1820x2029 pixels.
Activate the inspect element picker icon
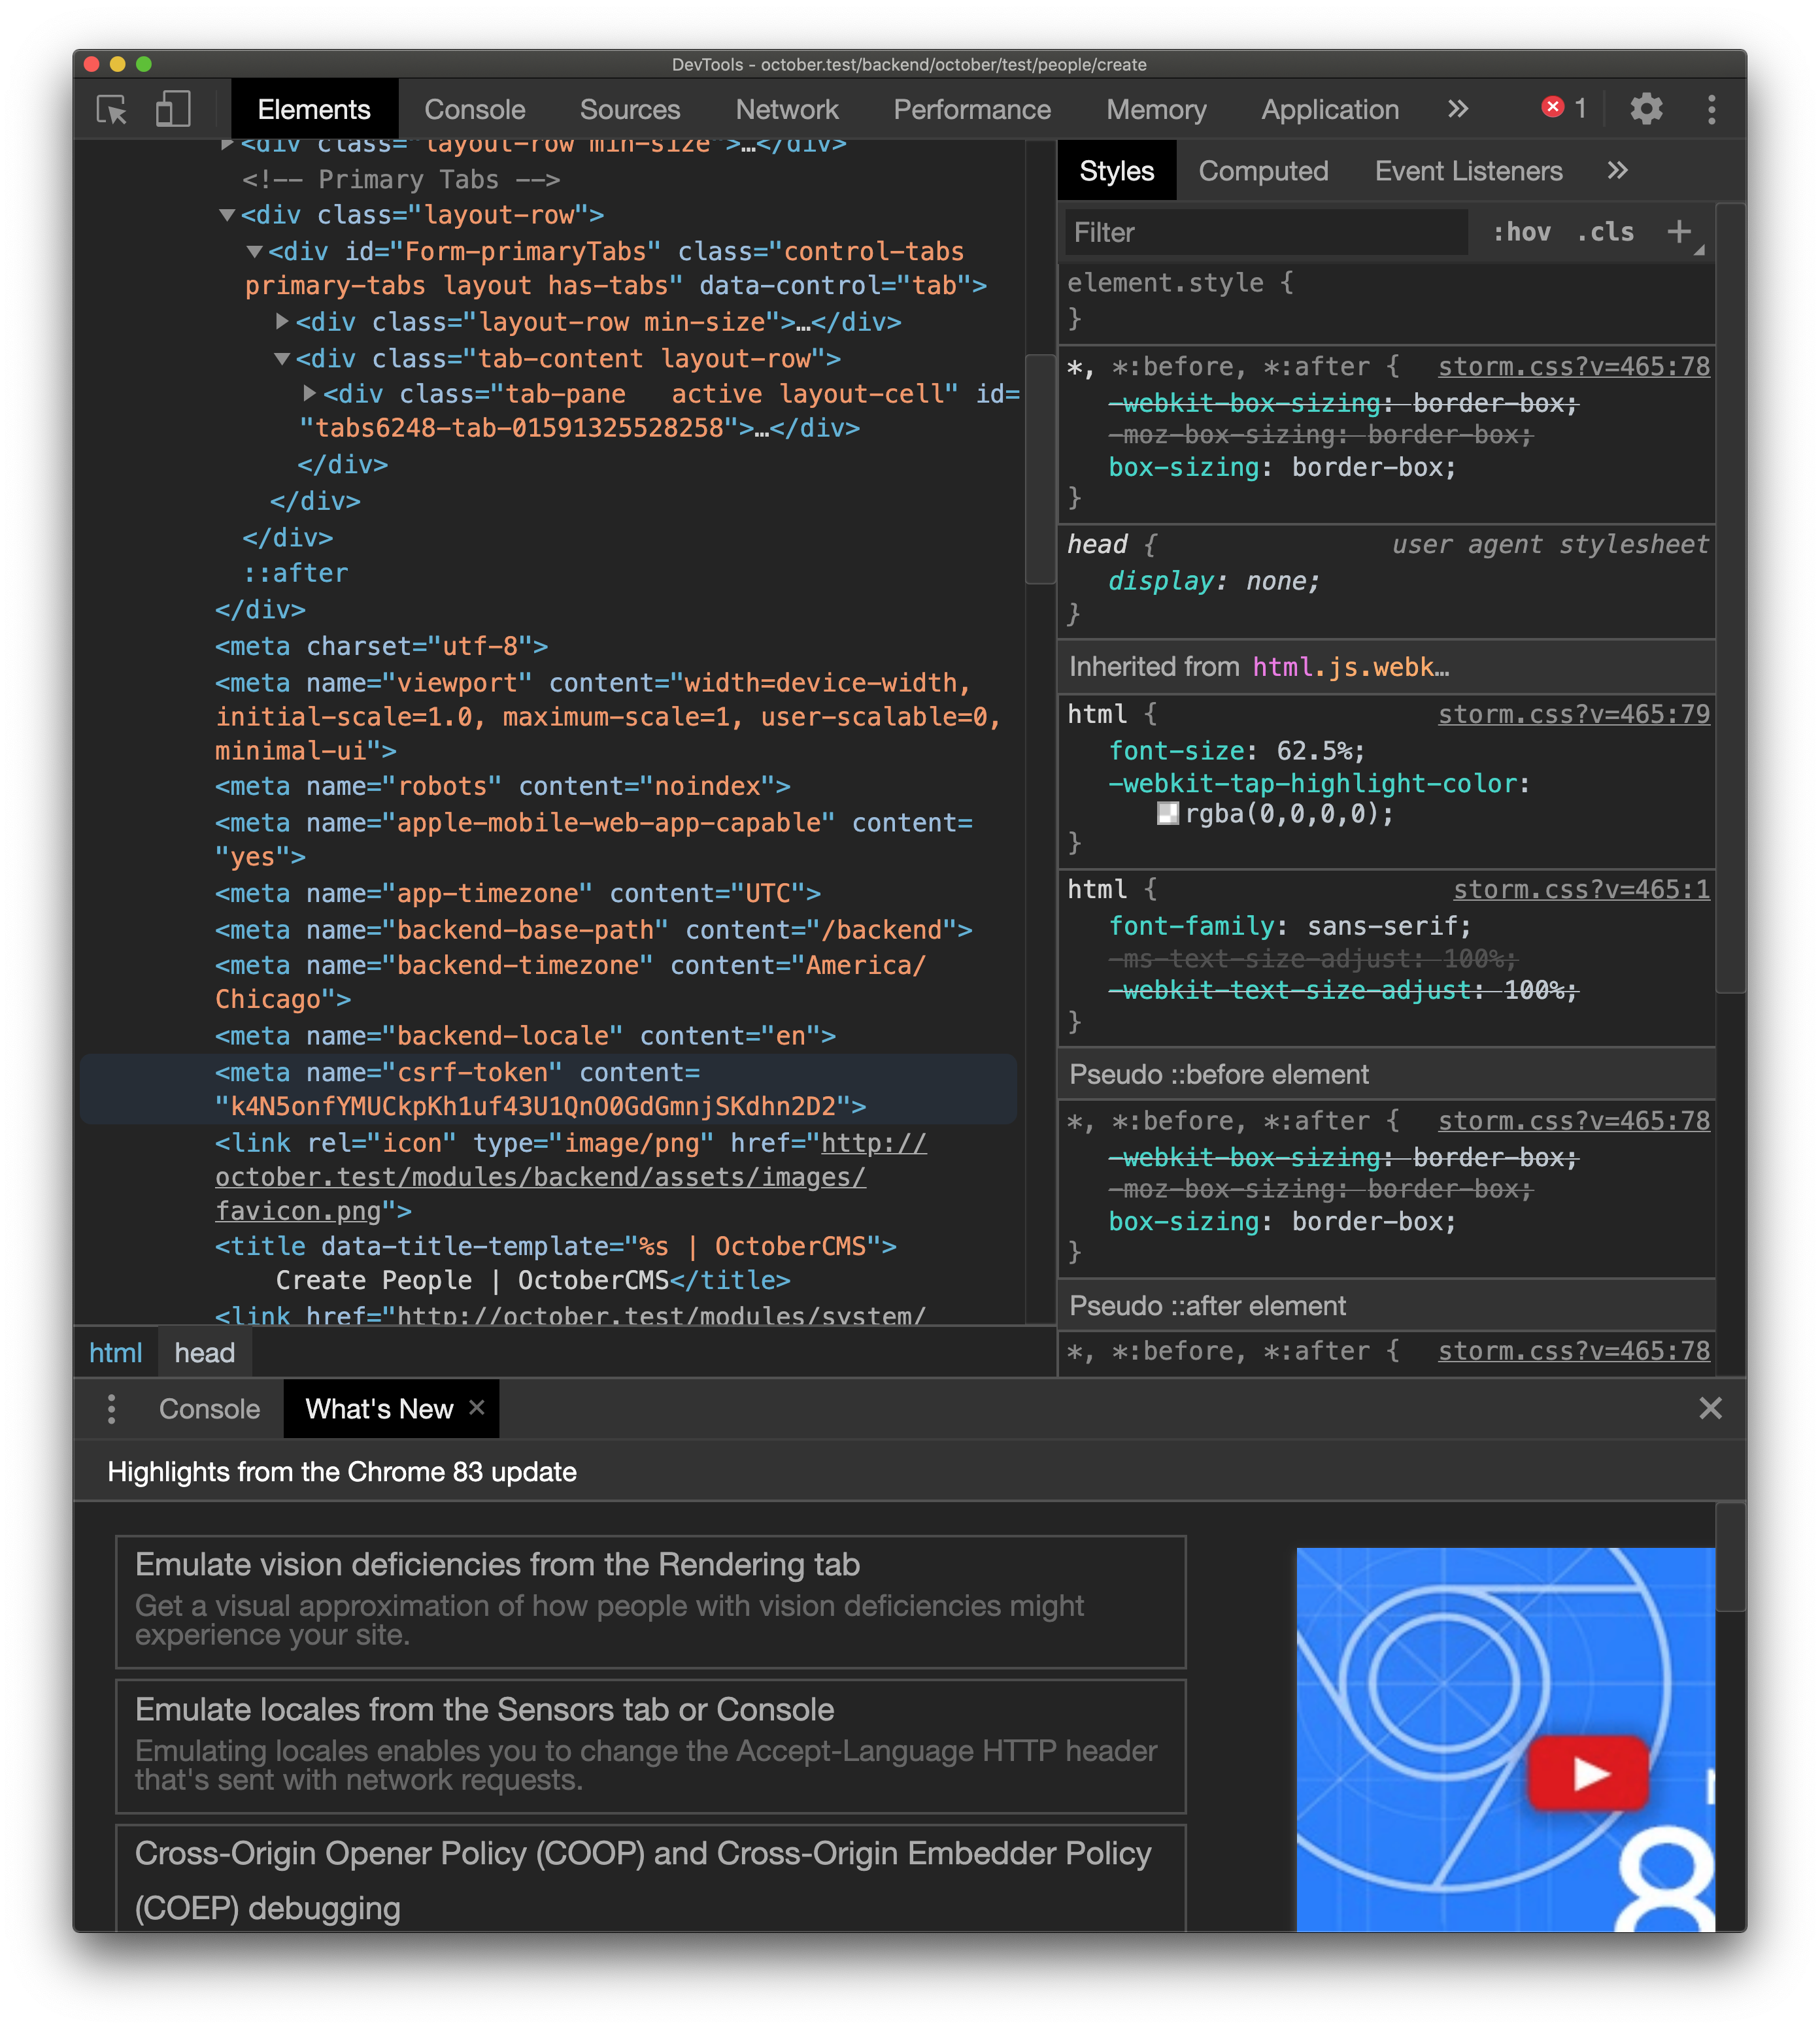[111, 109]
